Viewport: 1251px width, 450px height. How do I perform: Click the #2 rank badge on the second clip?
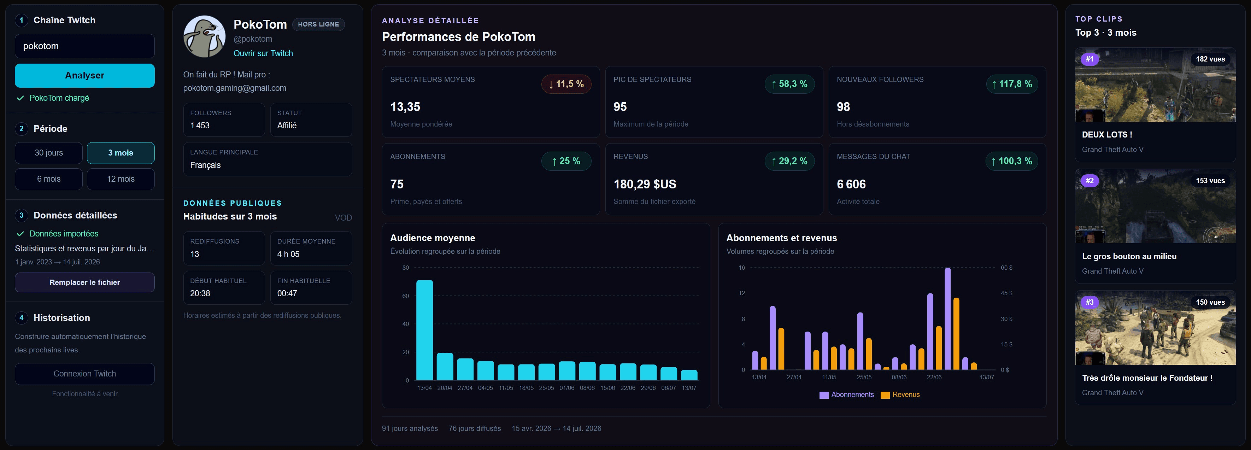1090,181
